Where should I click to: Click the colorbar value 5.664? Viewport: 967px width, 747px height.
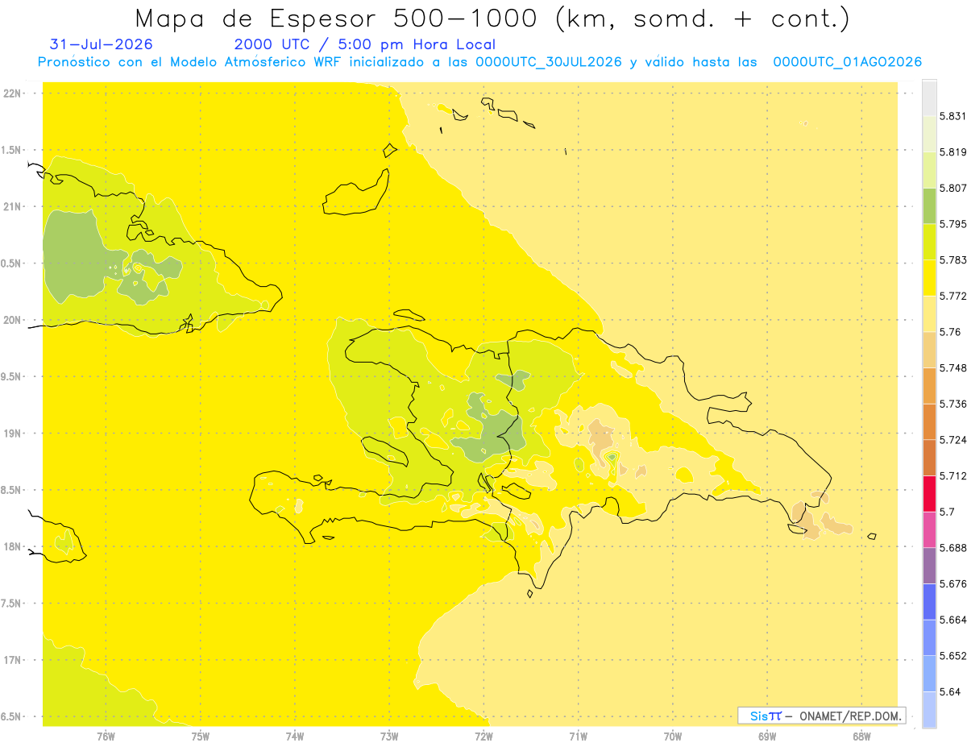coord(952,620)
